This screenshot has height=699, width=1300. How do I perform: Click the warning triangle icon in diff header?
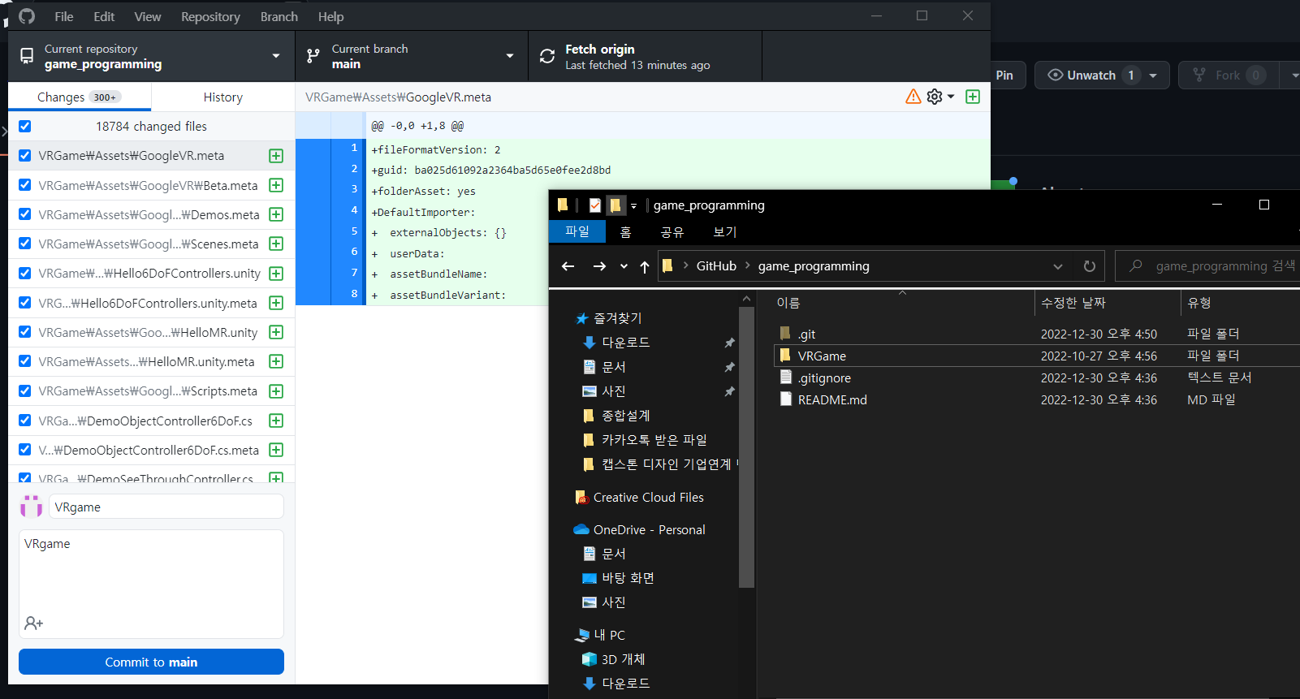pyautogui.click(x=913, y=97)
